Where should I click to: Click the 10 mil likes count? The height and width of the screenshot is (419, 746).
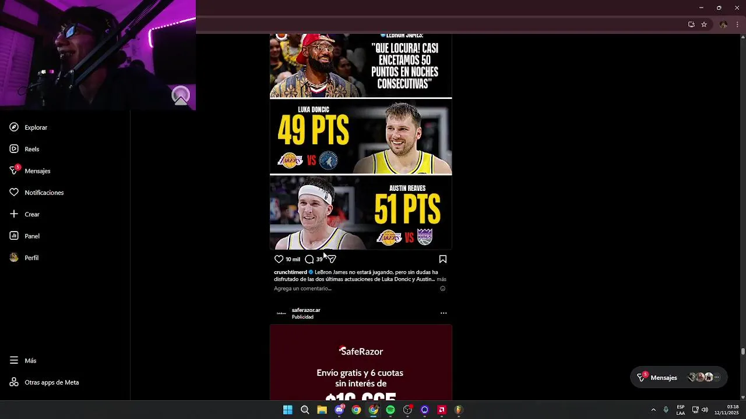293,260
